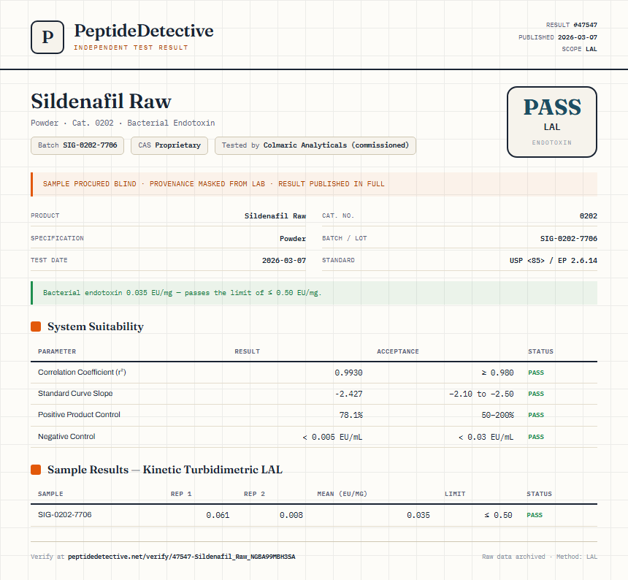Click the sample procured blind banner
This screenshot has height=580, width=628.
[x=314, y=184]
